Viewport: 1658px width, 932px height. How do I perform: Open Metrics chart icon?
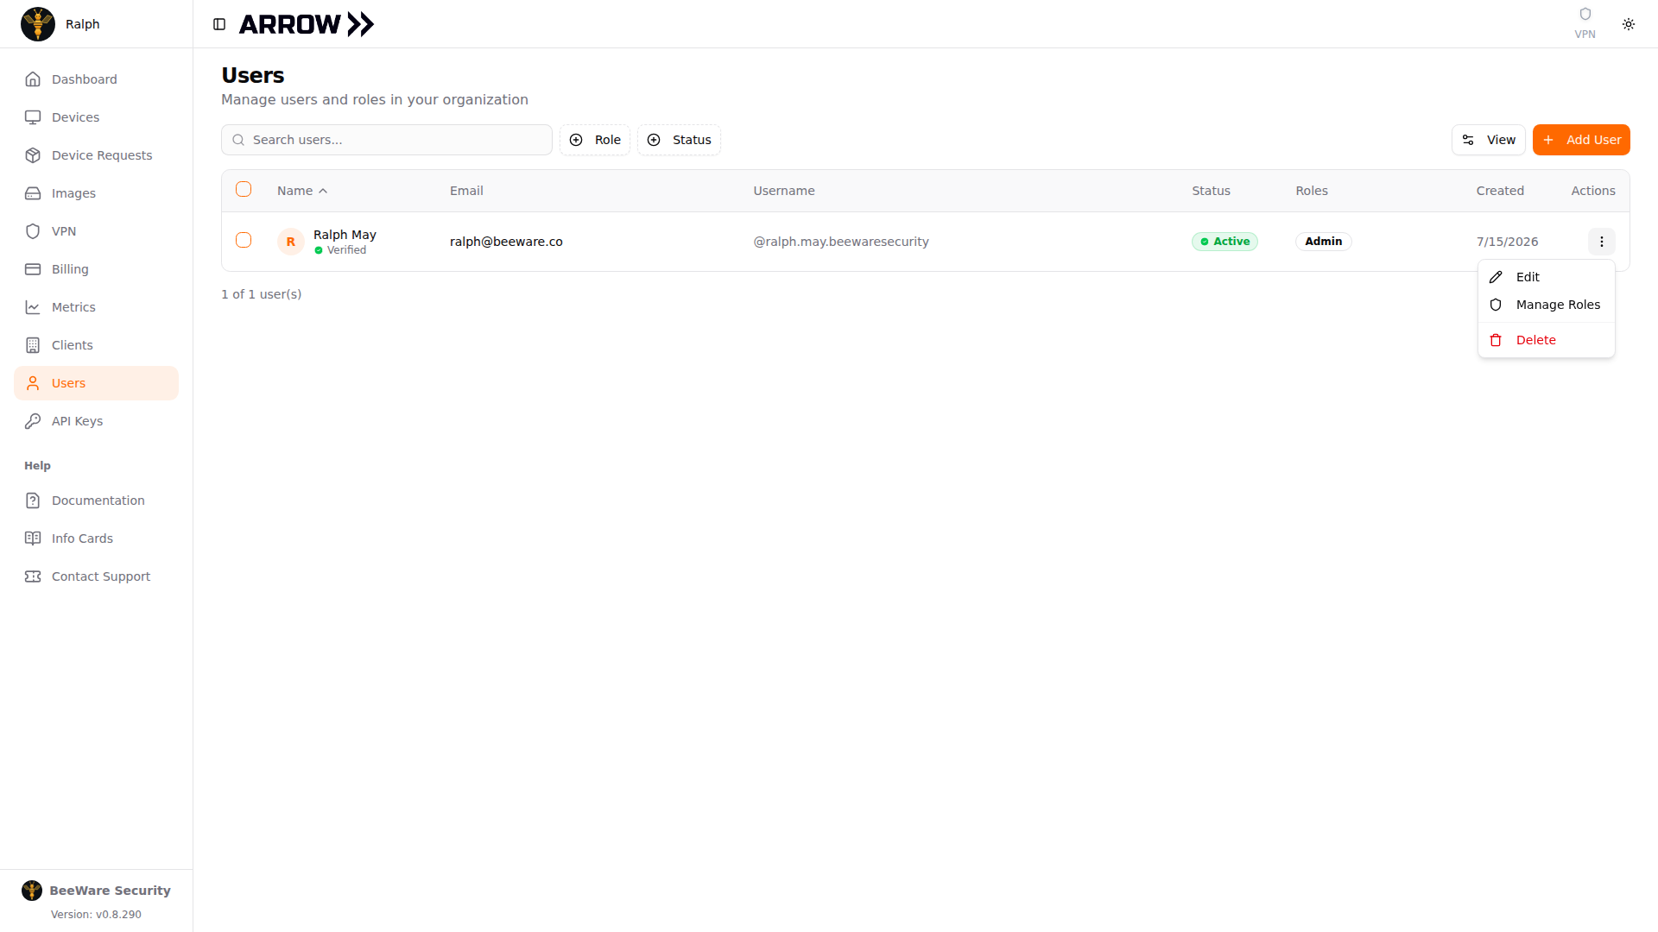click(x=33, y=307)
